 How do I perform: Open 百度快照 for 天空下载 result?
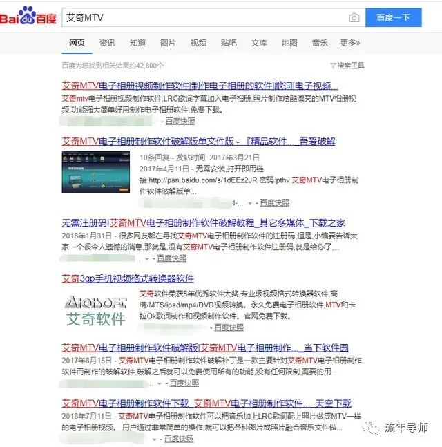point(179,439)
